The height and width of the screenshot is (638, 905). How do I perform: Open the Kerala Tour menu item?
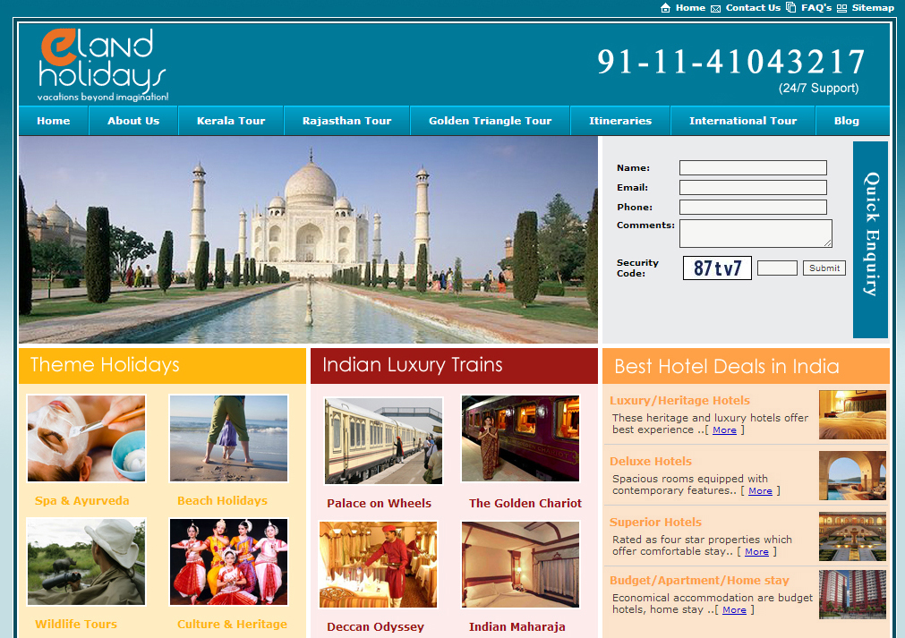click(231, 121)
